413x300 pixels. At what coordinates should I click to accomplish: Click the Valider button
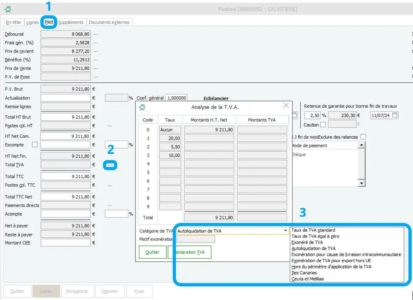pyautogui.click(x=46, y=291)
